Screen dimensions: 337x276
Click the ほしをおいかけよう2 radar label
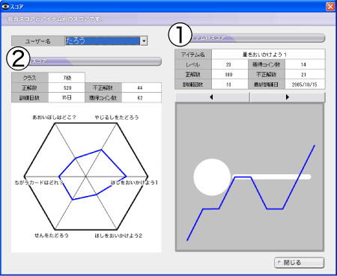(x=118, y=236)
